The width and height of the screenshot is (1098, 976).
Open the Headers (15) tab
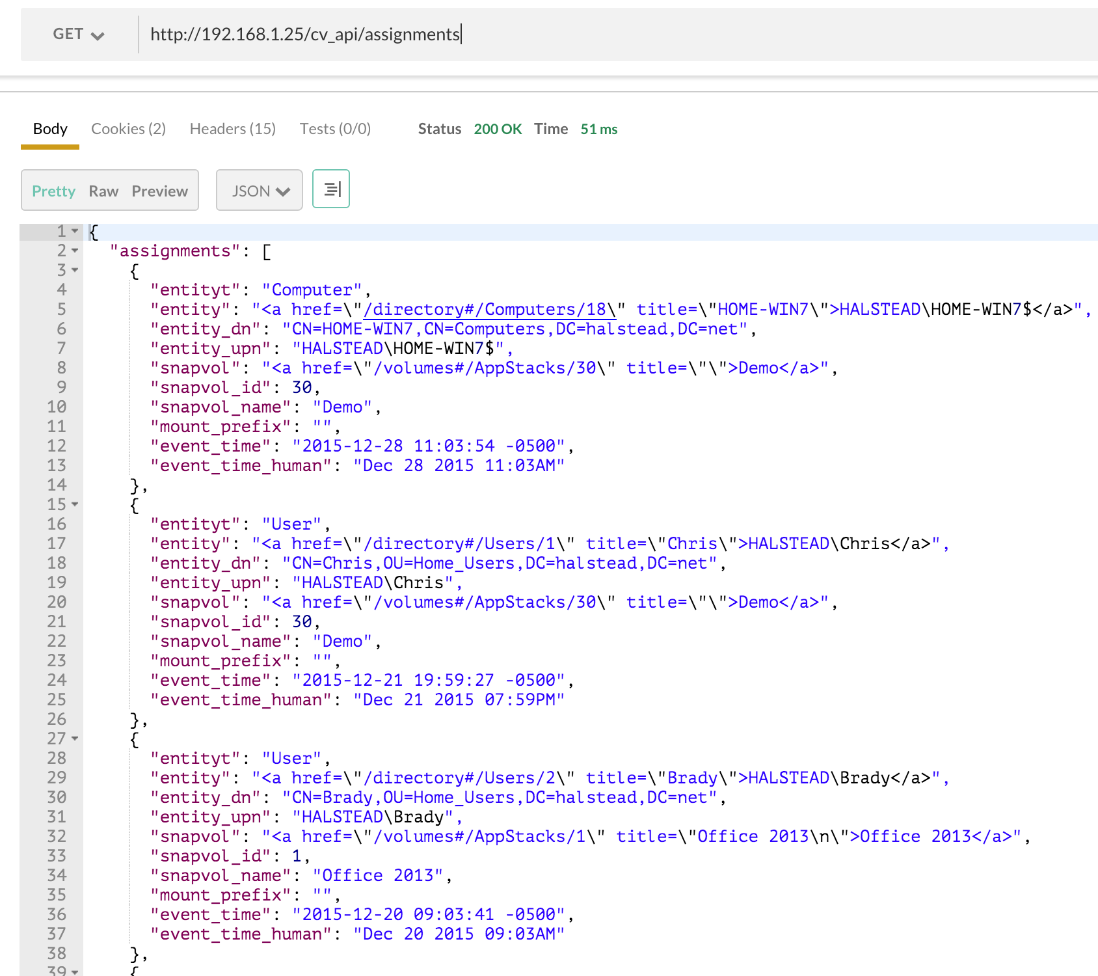(232, 129)
